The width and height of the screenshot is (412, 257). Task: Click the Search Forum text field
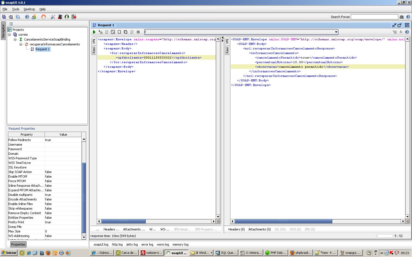(x=374, y=17)
